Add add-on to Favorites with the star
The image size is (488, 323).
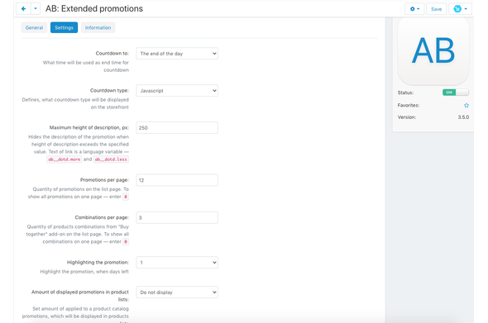(466, 106)
